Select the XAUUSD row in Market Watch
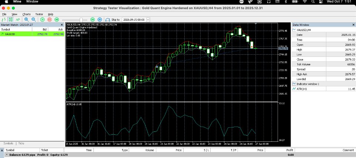 click(32, 34)
